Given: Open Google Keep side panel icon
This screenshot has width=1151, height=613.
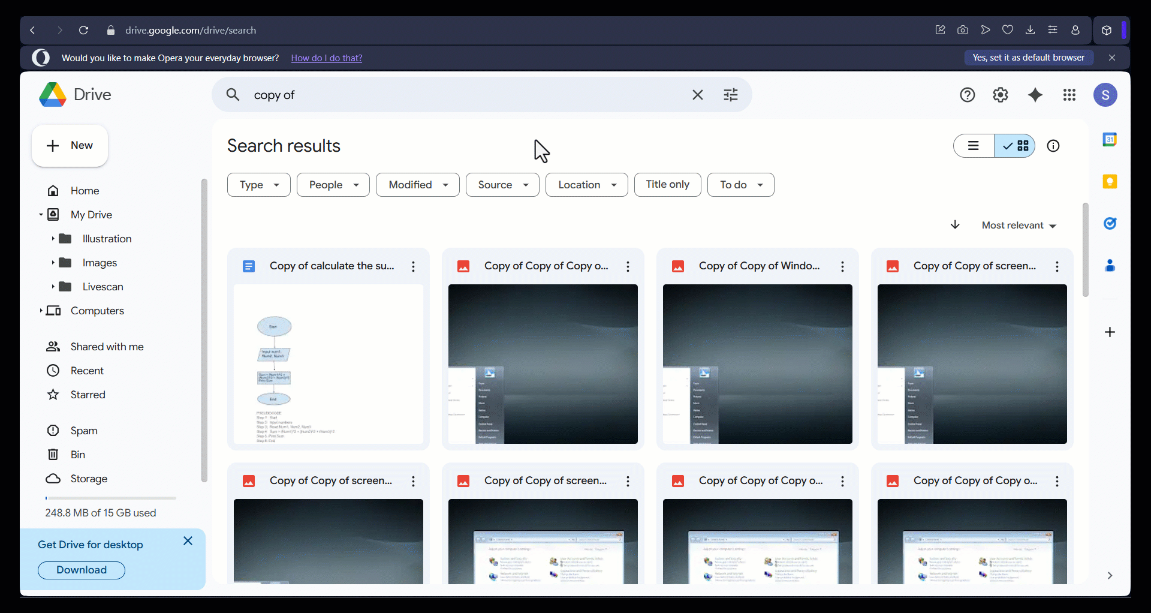Looking at the screenshot, I should pos(1110,182).
